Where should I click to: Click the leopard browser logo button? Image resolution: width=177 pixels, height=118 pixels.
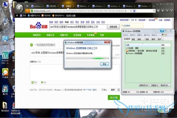(x=20, y=8)
